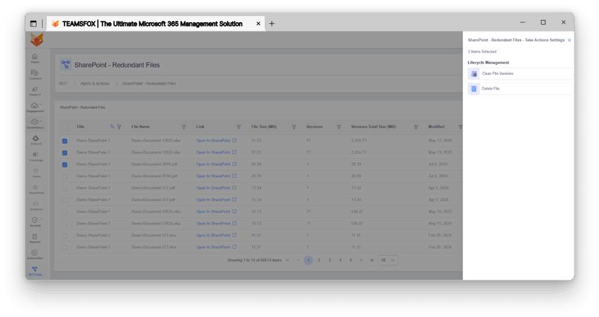Check the unchecked Demo-Document-3916.pdf row
The height and width of the screenshot is (317, 599).
pos(64,177)
